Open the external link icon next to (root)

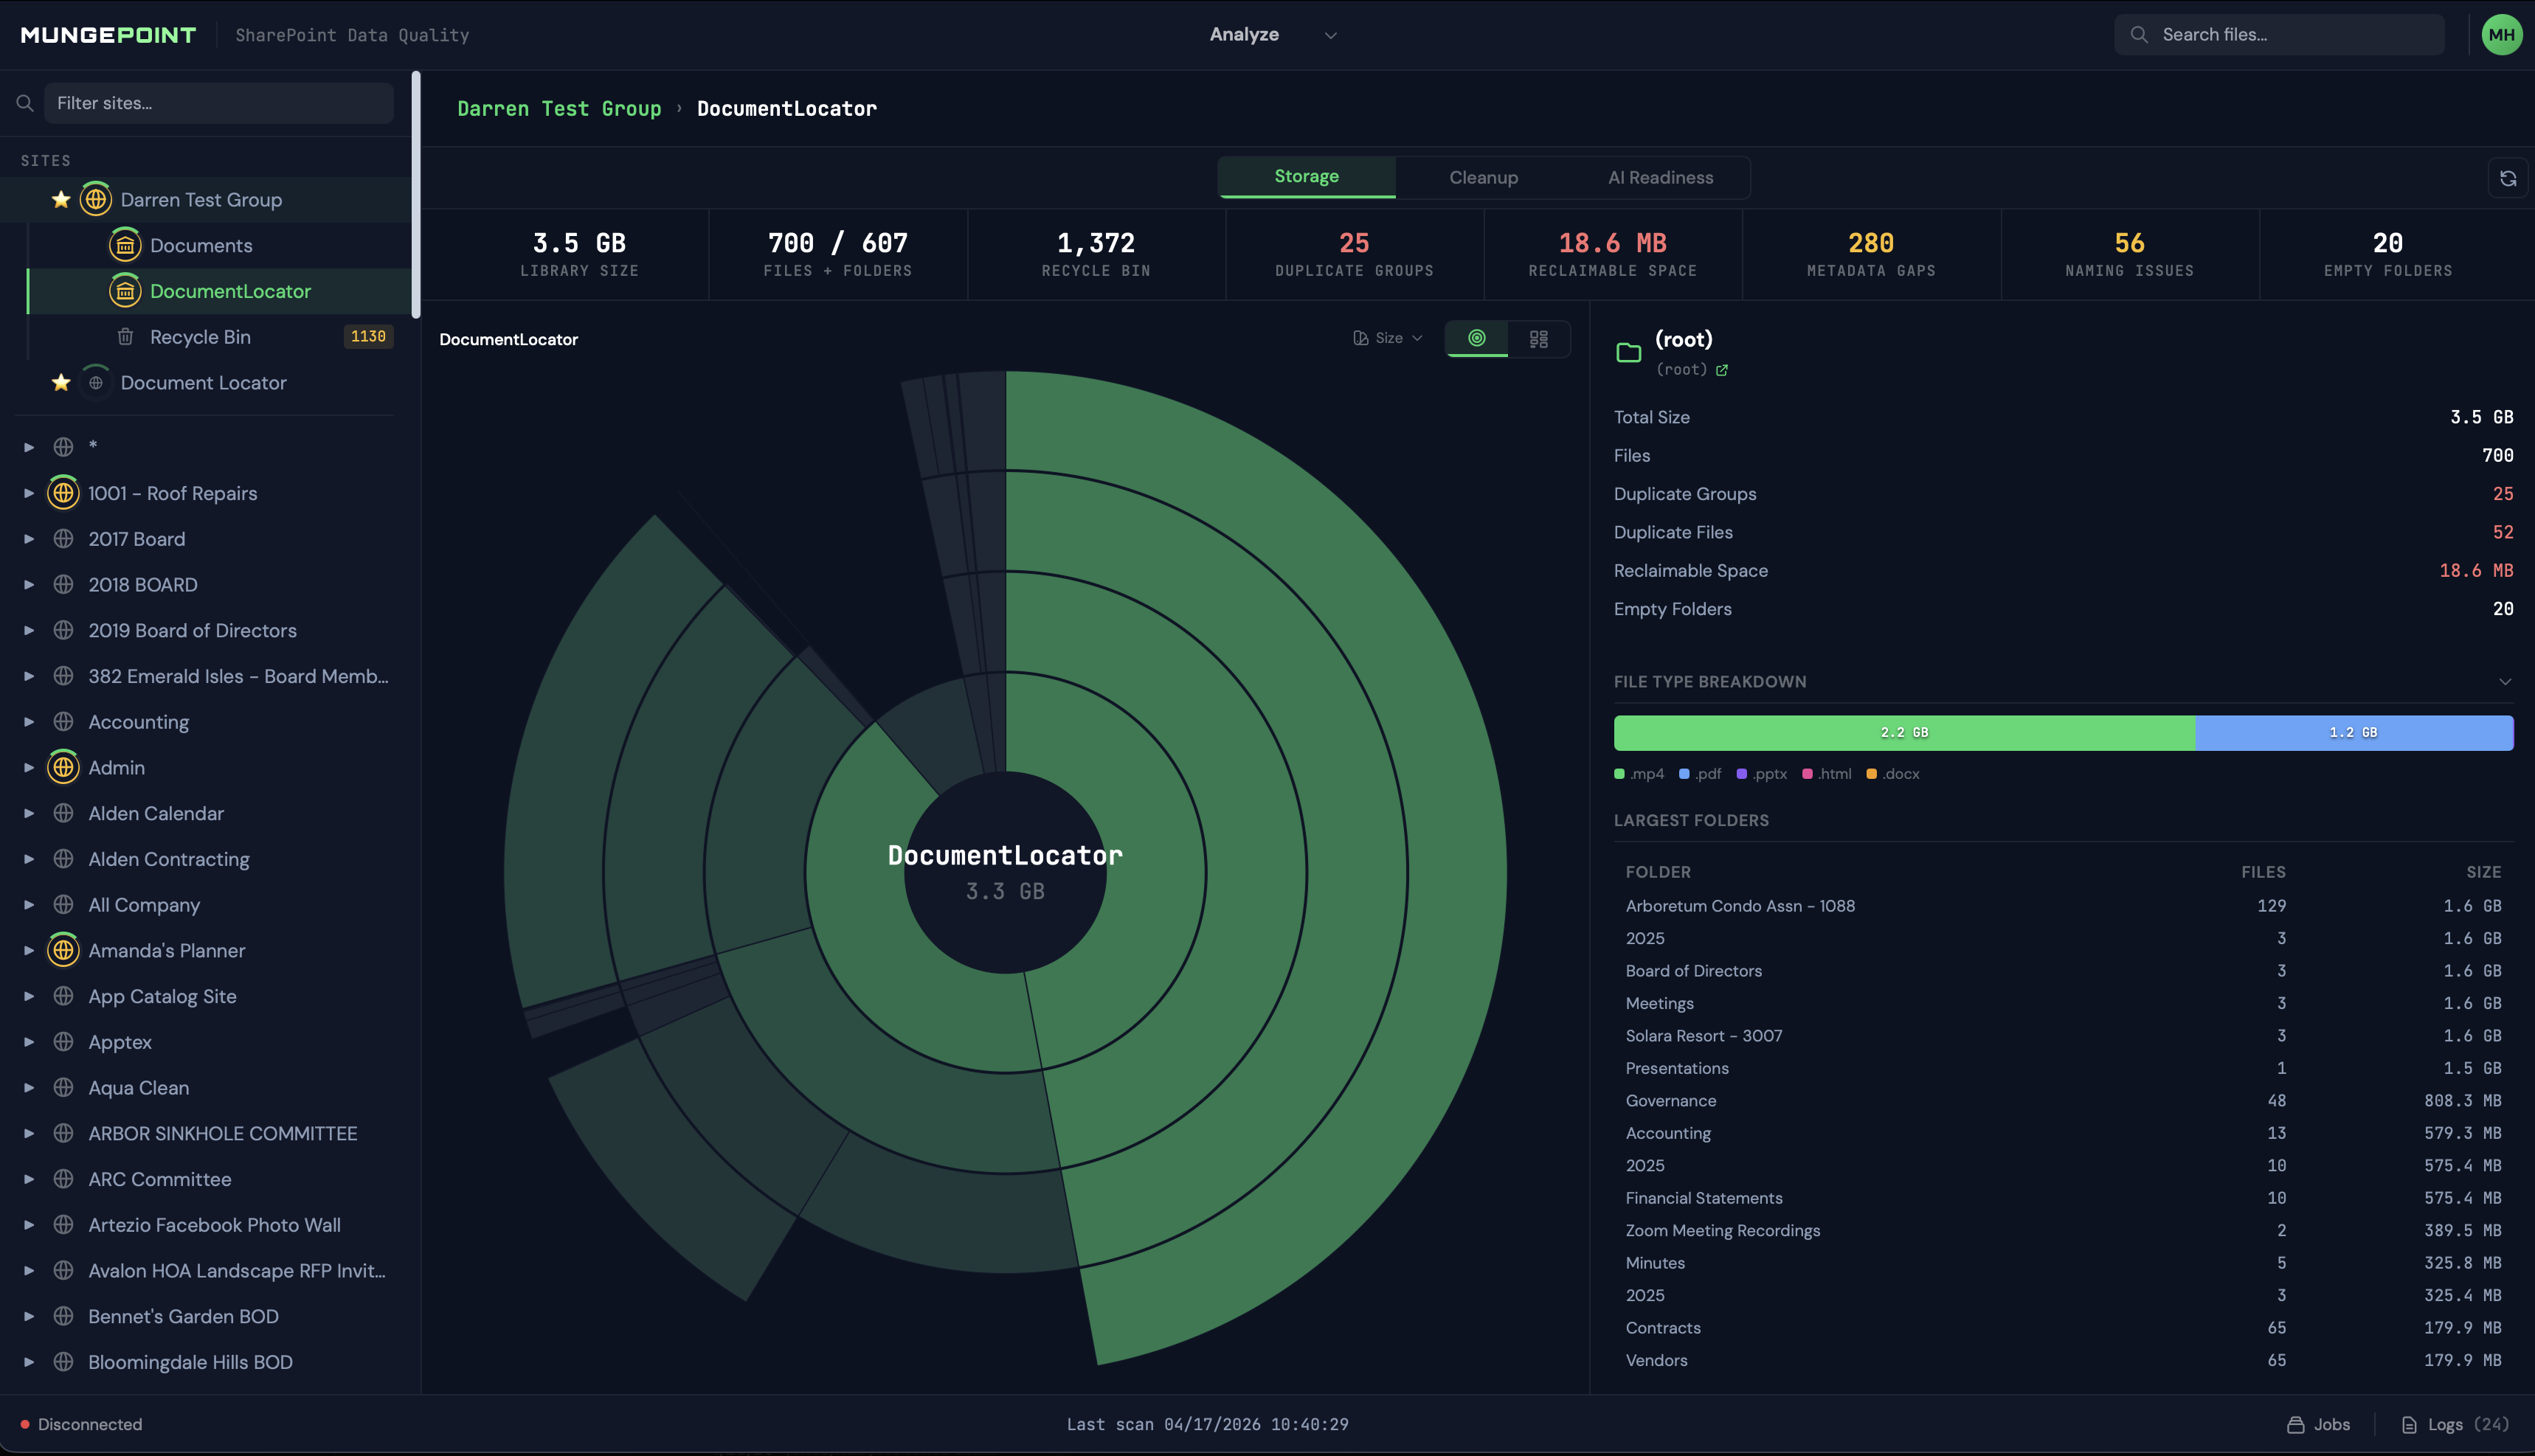[x=1722, y=370]
